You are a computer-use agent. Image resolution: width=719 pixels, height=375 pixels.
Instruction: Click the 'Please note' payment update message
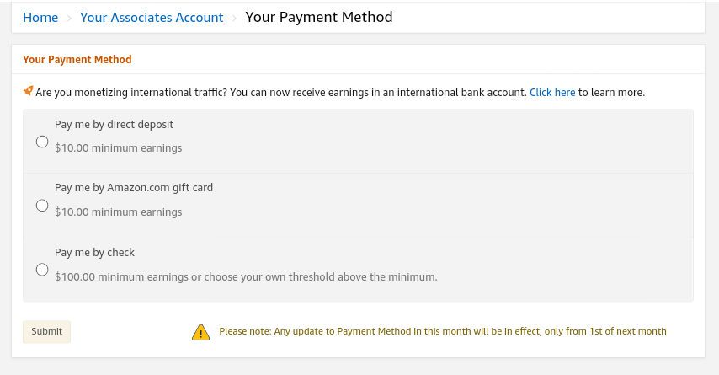pyautogui.click(x=442, y=332)
